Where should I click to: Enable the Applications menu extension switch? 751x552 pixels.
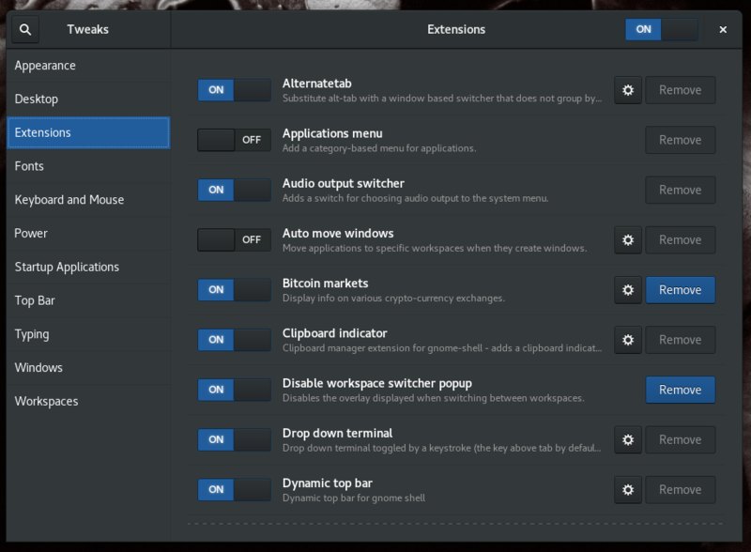[x=234, y=140]
